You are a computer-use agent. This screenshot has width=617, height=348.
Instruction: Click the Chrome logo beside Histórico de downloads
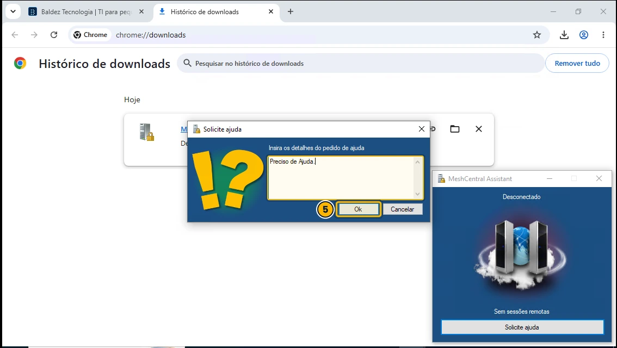(20, 63)
